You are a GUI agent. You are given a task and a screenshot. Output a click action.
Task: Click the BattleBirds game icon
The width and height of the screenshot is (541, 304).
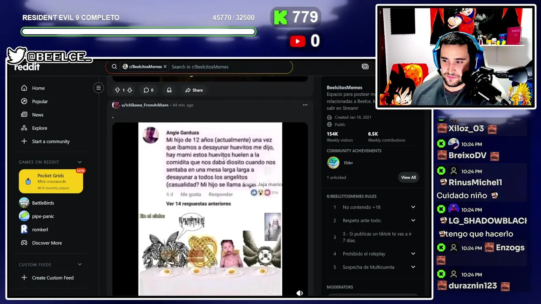click(x=24, y=203)
